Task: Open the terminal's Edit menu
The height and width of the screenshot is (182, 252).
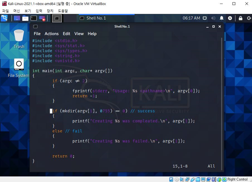Action: (x=67, y=34)
